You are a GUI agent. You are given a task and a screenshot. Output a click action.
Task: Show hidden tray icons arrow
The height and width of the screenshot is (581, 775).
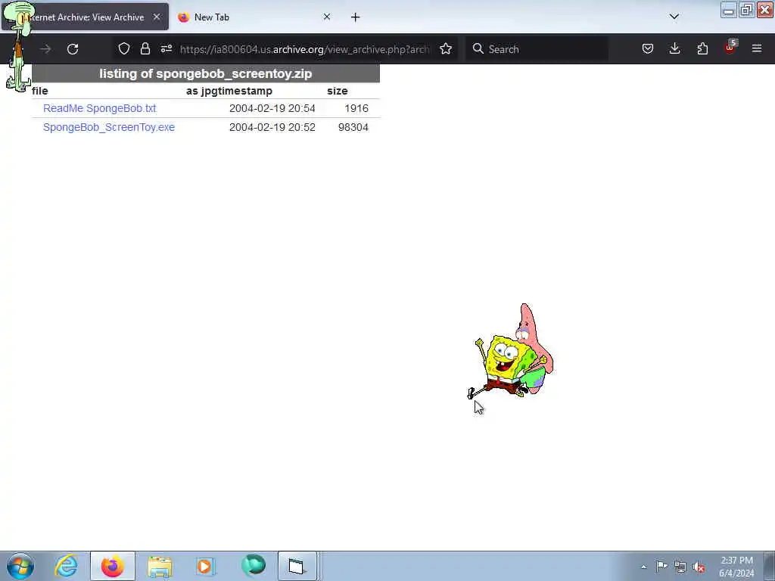(643, 567)
